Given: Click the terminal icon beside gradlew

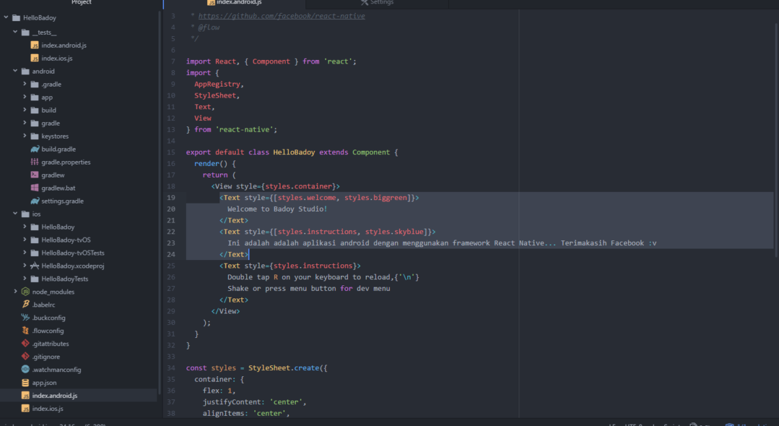Looking at the screenshot, I should pyautogui.click(x=35, y=175).
